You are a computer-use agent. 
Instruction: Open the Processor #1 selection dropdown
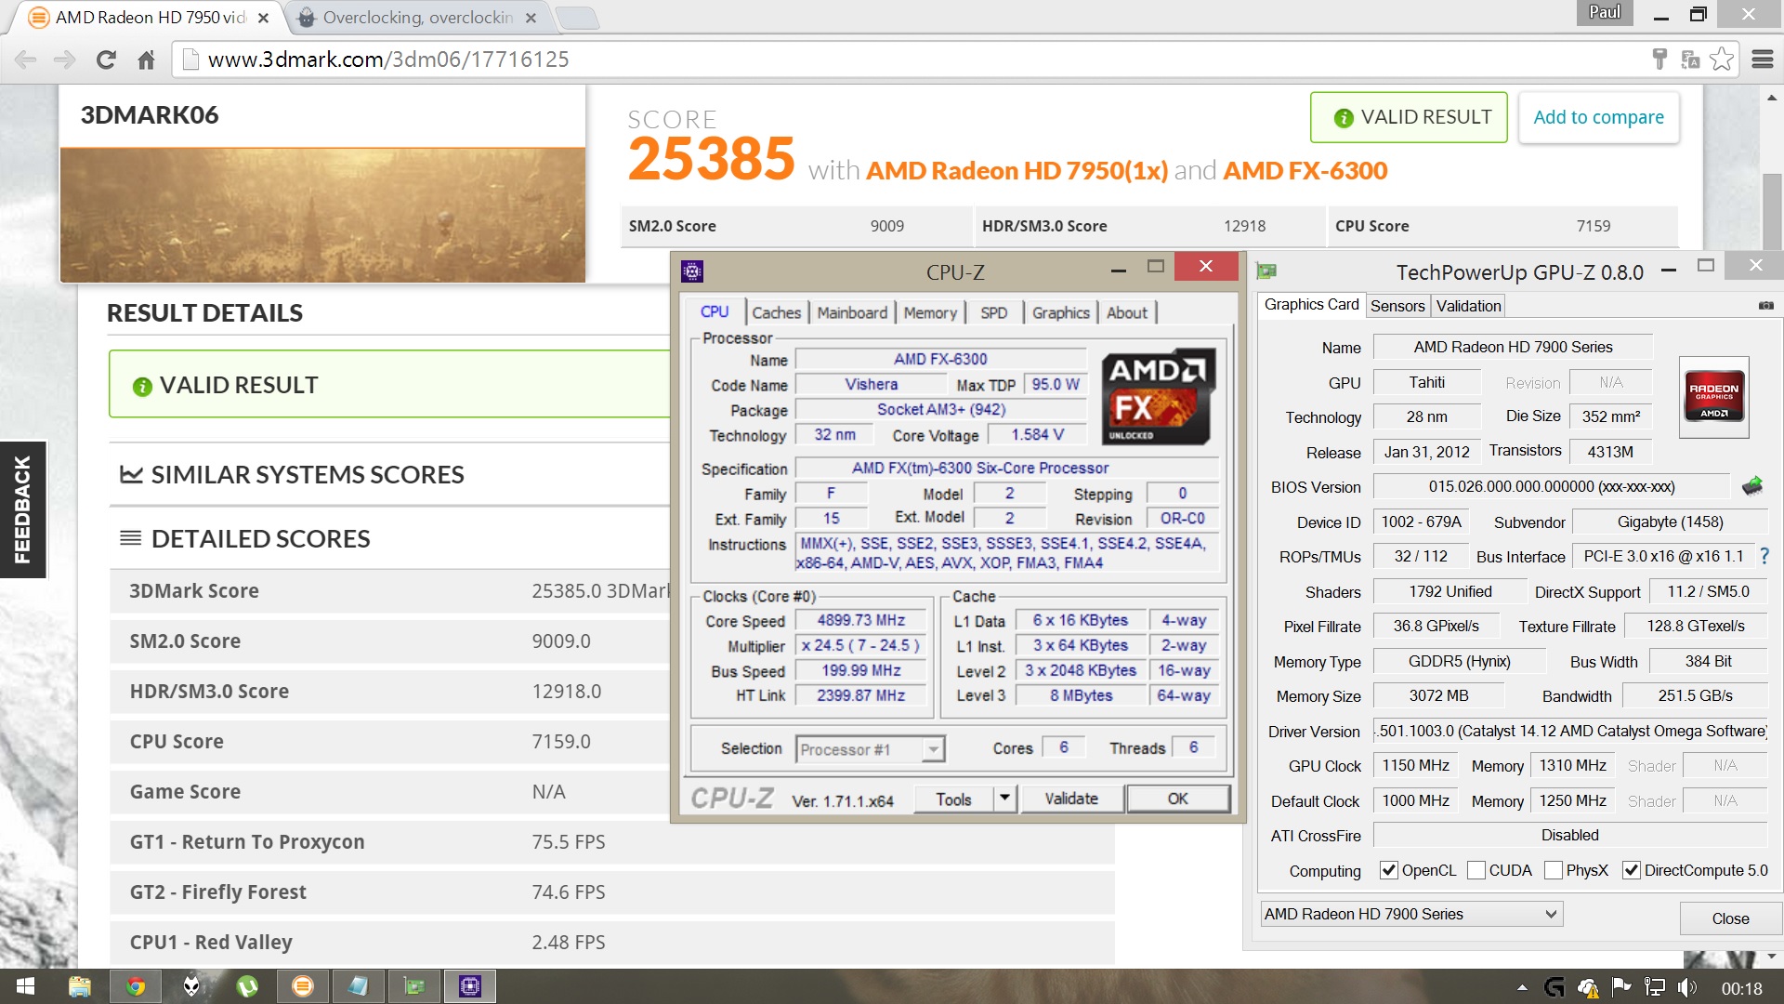pyautogui.click(x=870, y=749)
